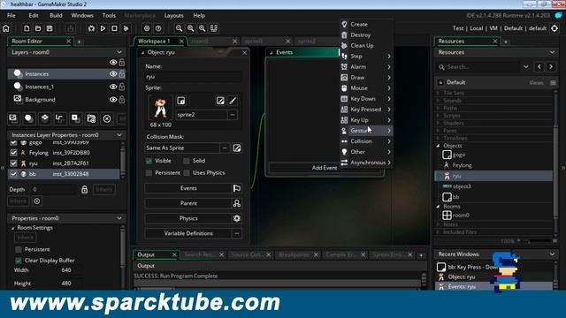Viewport: 566px width, 318px height.
Task: Reset zoom magnifier icon
Action: [x=203, y=28]
